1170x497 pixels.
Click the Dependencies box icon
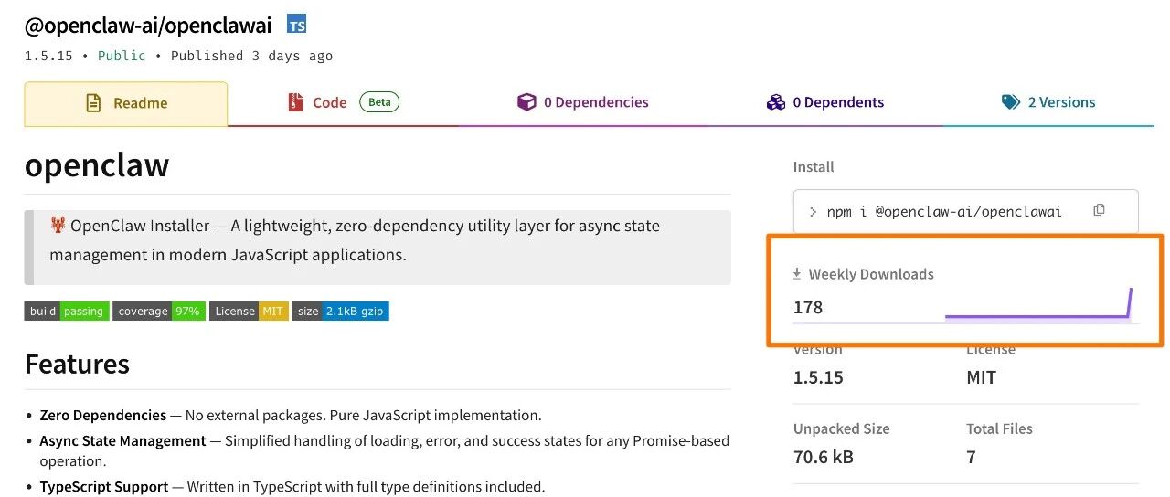[526, 102]
